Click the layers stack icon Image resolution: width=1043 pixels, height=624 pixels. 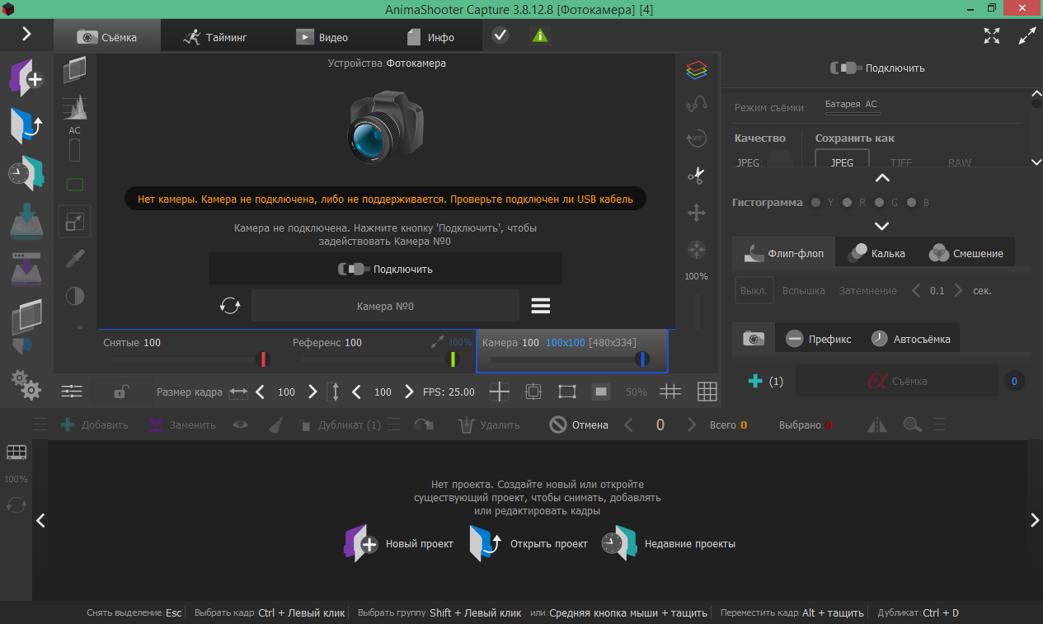coord(697,70)
